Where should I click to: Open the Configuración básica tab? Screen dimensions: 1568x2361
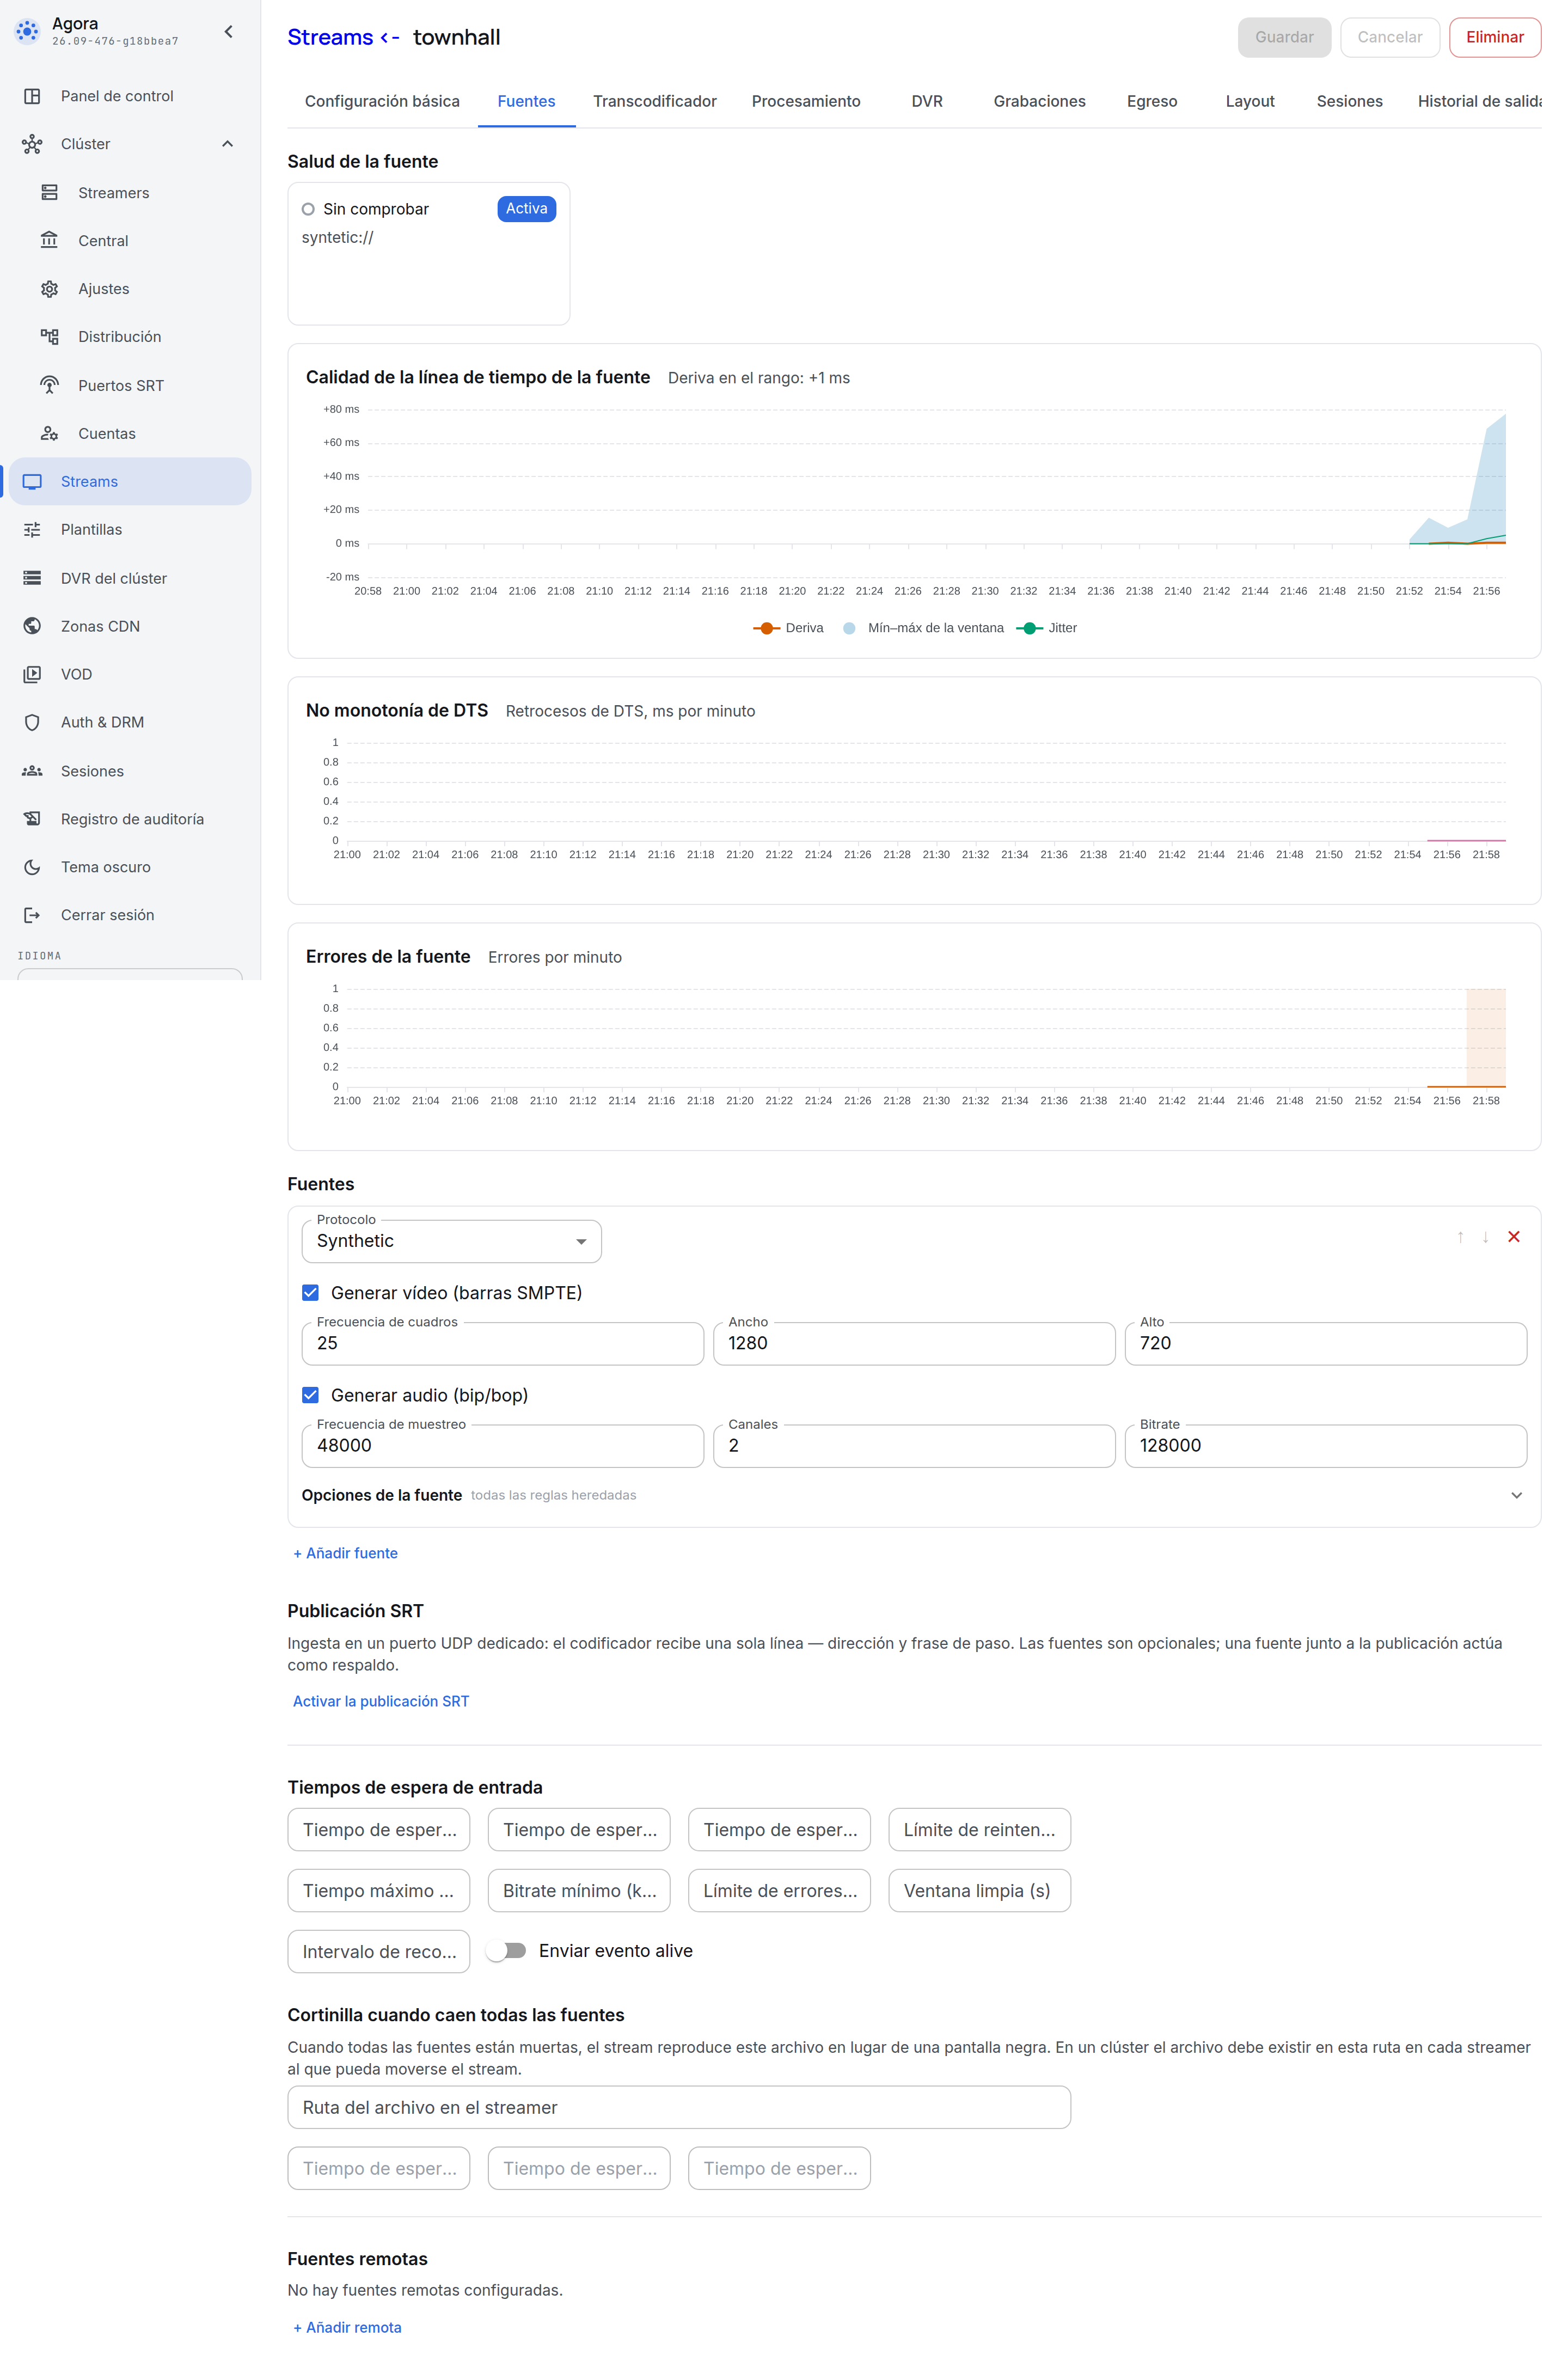[382, 101]
